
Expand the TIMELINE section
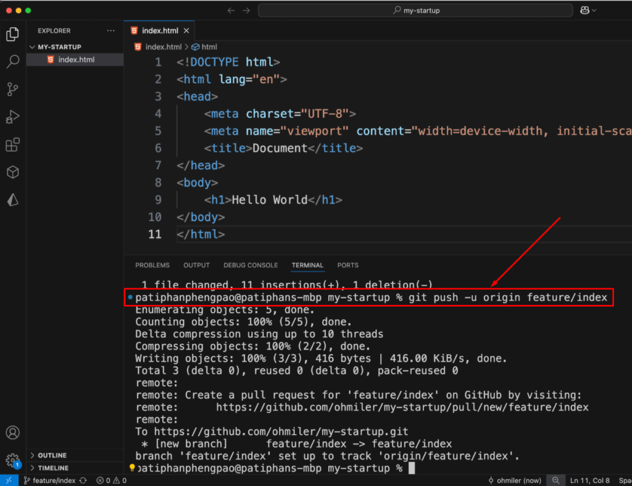(52, 468)
